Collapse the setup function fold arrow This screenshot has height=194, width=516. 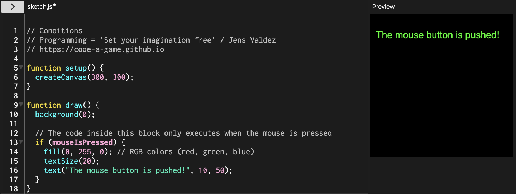[x=21, y=67]
